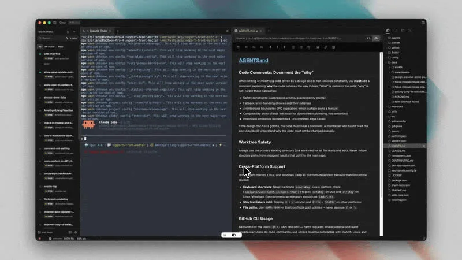Click left icon in bottom floating pill
Screen dimensions: 462x260
225,235
